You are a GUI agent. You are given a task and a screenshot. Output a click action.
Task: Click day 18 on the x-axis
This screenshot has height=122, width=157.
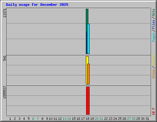pos(87,119)
